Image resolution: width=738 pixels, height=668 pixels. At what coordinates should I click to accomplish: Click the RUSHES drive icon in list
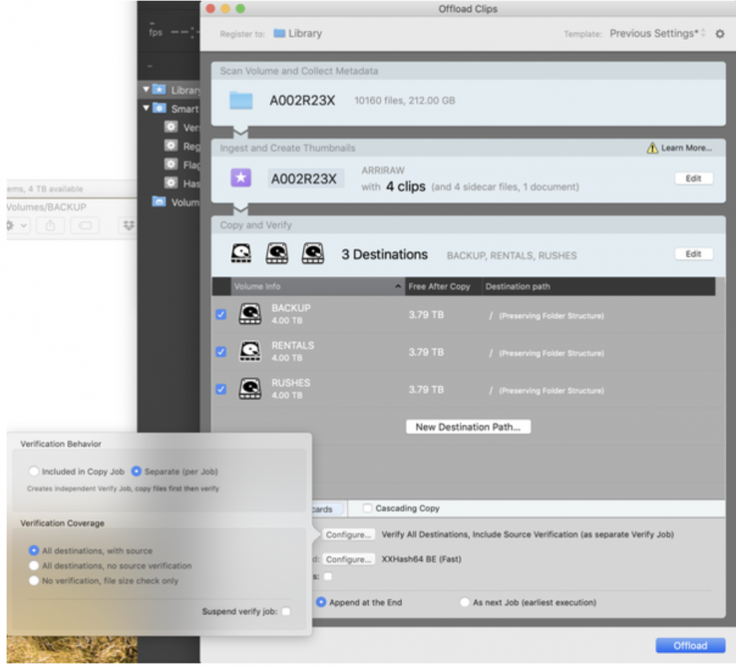pyautogui.click(x=249, y=389)
